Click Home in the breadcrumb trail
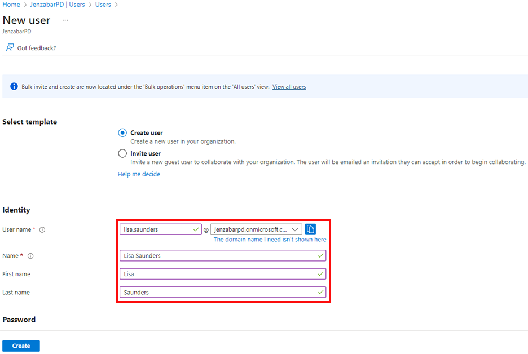Viewport: 528px width, 354px height. [11, 5]
